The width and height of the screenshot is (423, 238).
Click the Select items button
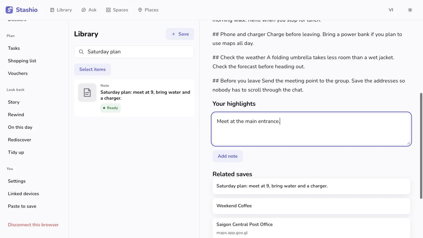click(x=93, y=69)
